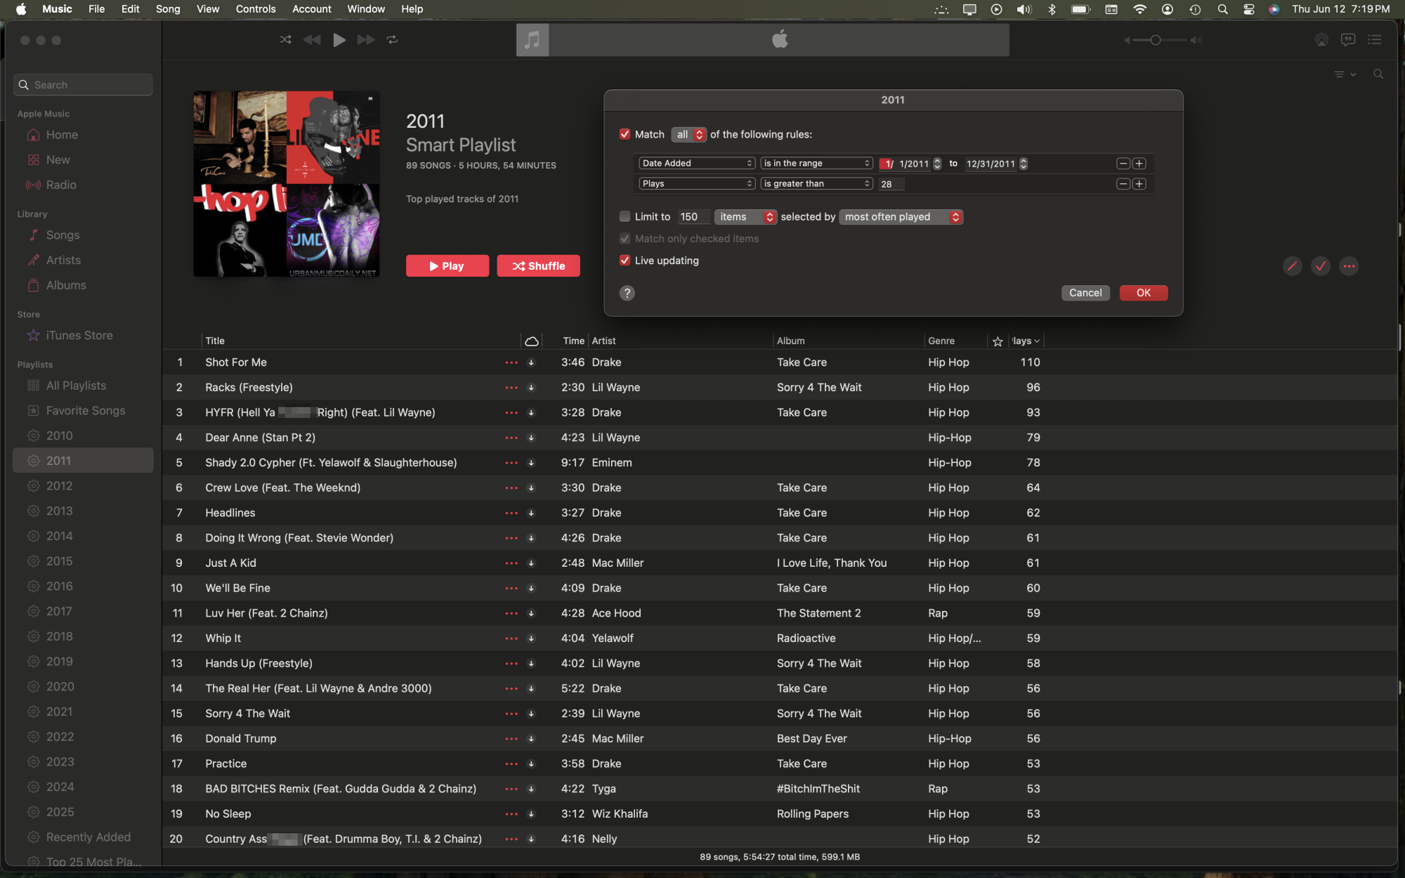The image size is (1405, 878).
Task: Toggle the Match rules checkbox
Action: pos(625,134)
